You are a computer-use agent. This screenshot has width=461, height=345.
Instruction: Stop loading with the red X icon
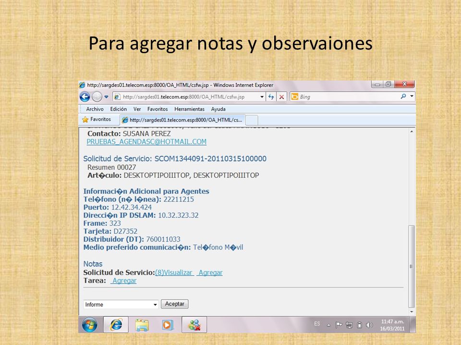point(281,97)
